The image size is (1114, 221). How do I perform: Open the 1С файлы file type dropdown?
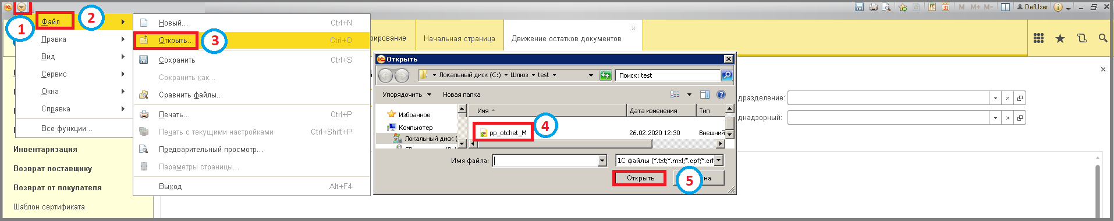tap(719, 161)
